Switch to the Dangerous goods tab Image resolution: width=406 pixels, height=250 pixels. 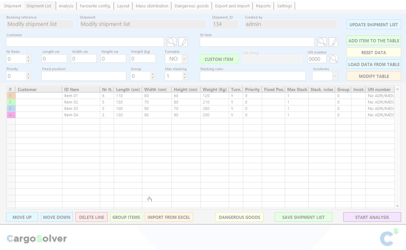[191, 6]
